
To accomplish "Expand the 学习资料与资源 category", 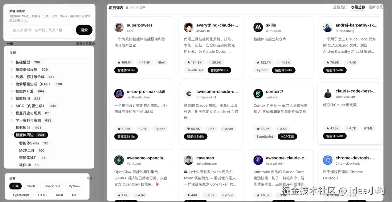I will (x=12, y=120).
